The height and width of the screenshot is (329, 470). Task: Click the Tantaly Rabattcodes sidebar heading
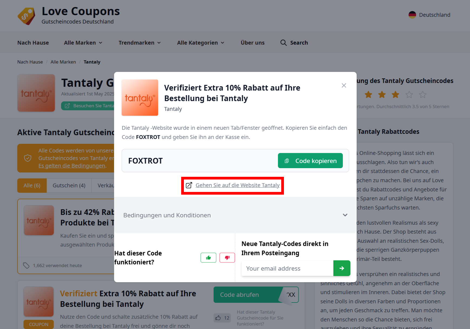388,132
